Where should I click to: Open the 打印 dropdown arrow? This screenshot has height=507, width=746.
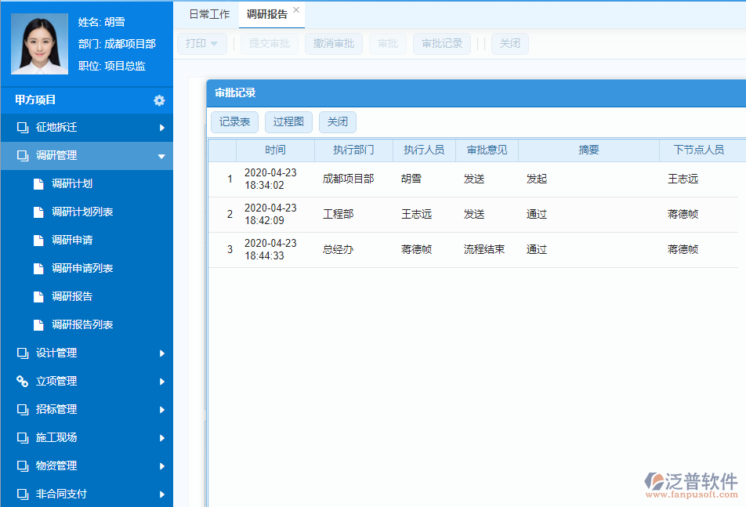coord(215,44)
